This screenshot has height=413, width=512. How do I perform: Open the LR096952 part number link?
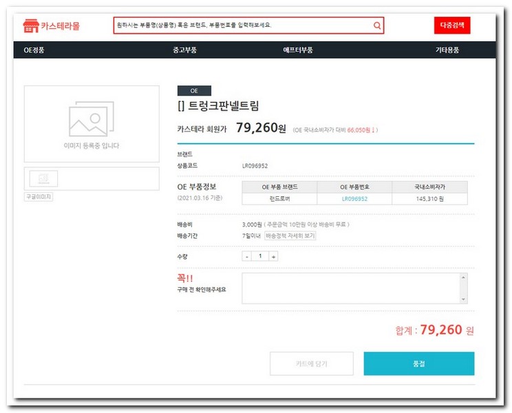pos(354,198)
